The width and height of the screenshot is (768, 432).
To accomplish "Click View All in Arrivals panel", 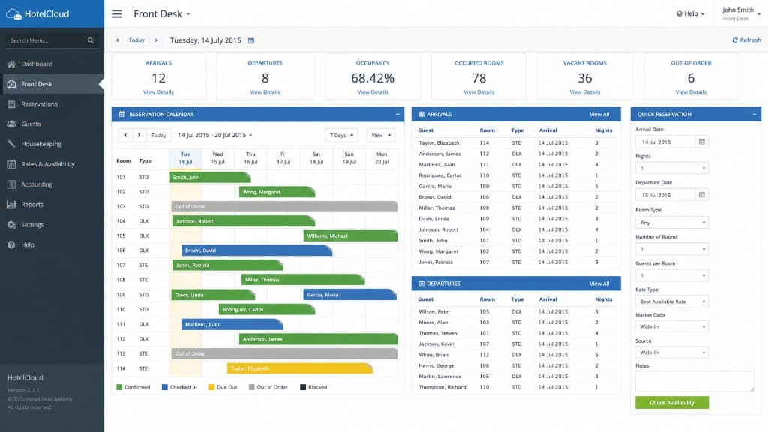I will (599, 114).
